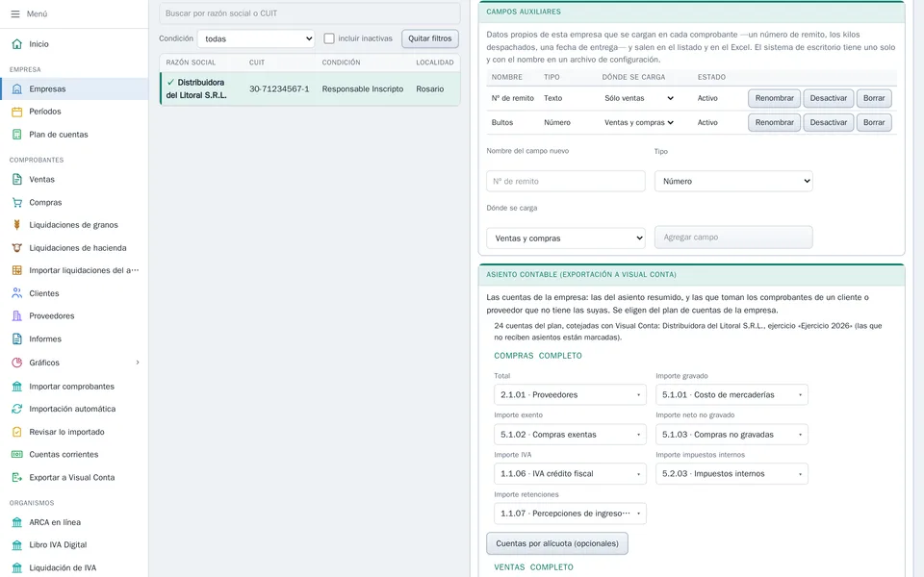Viewport: 924px width, 577px height.
Task: Open Exportar a Visual Conta
Action: (74, 478)
